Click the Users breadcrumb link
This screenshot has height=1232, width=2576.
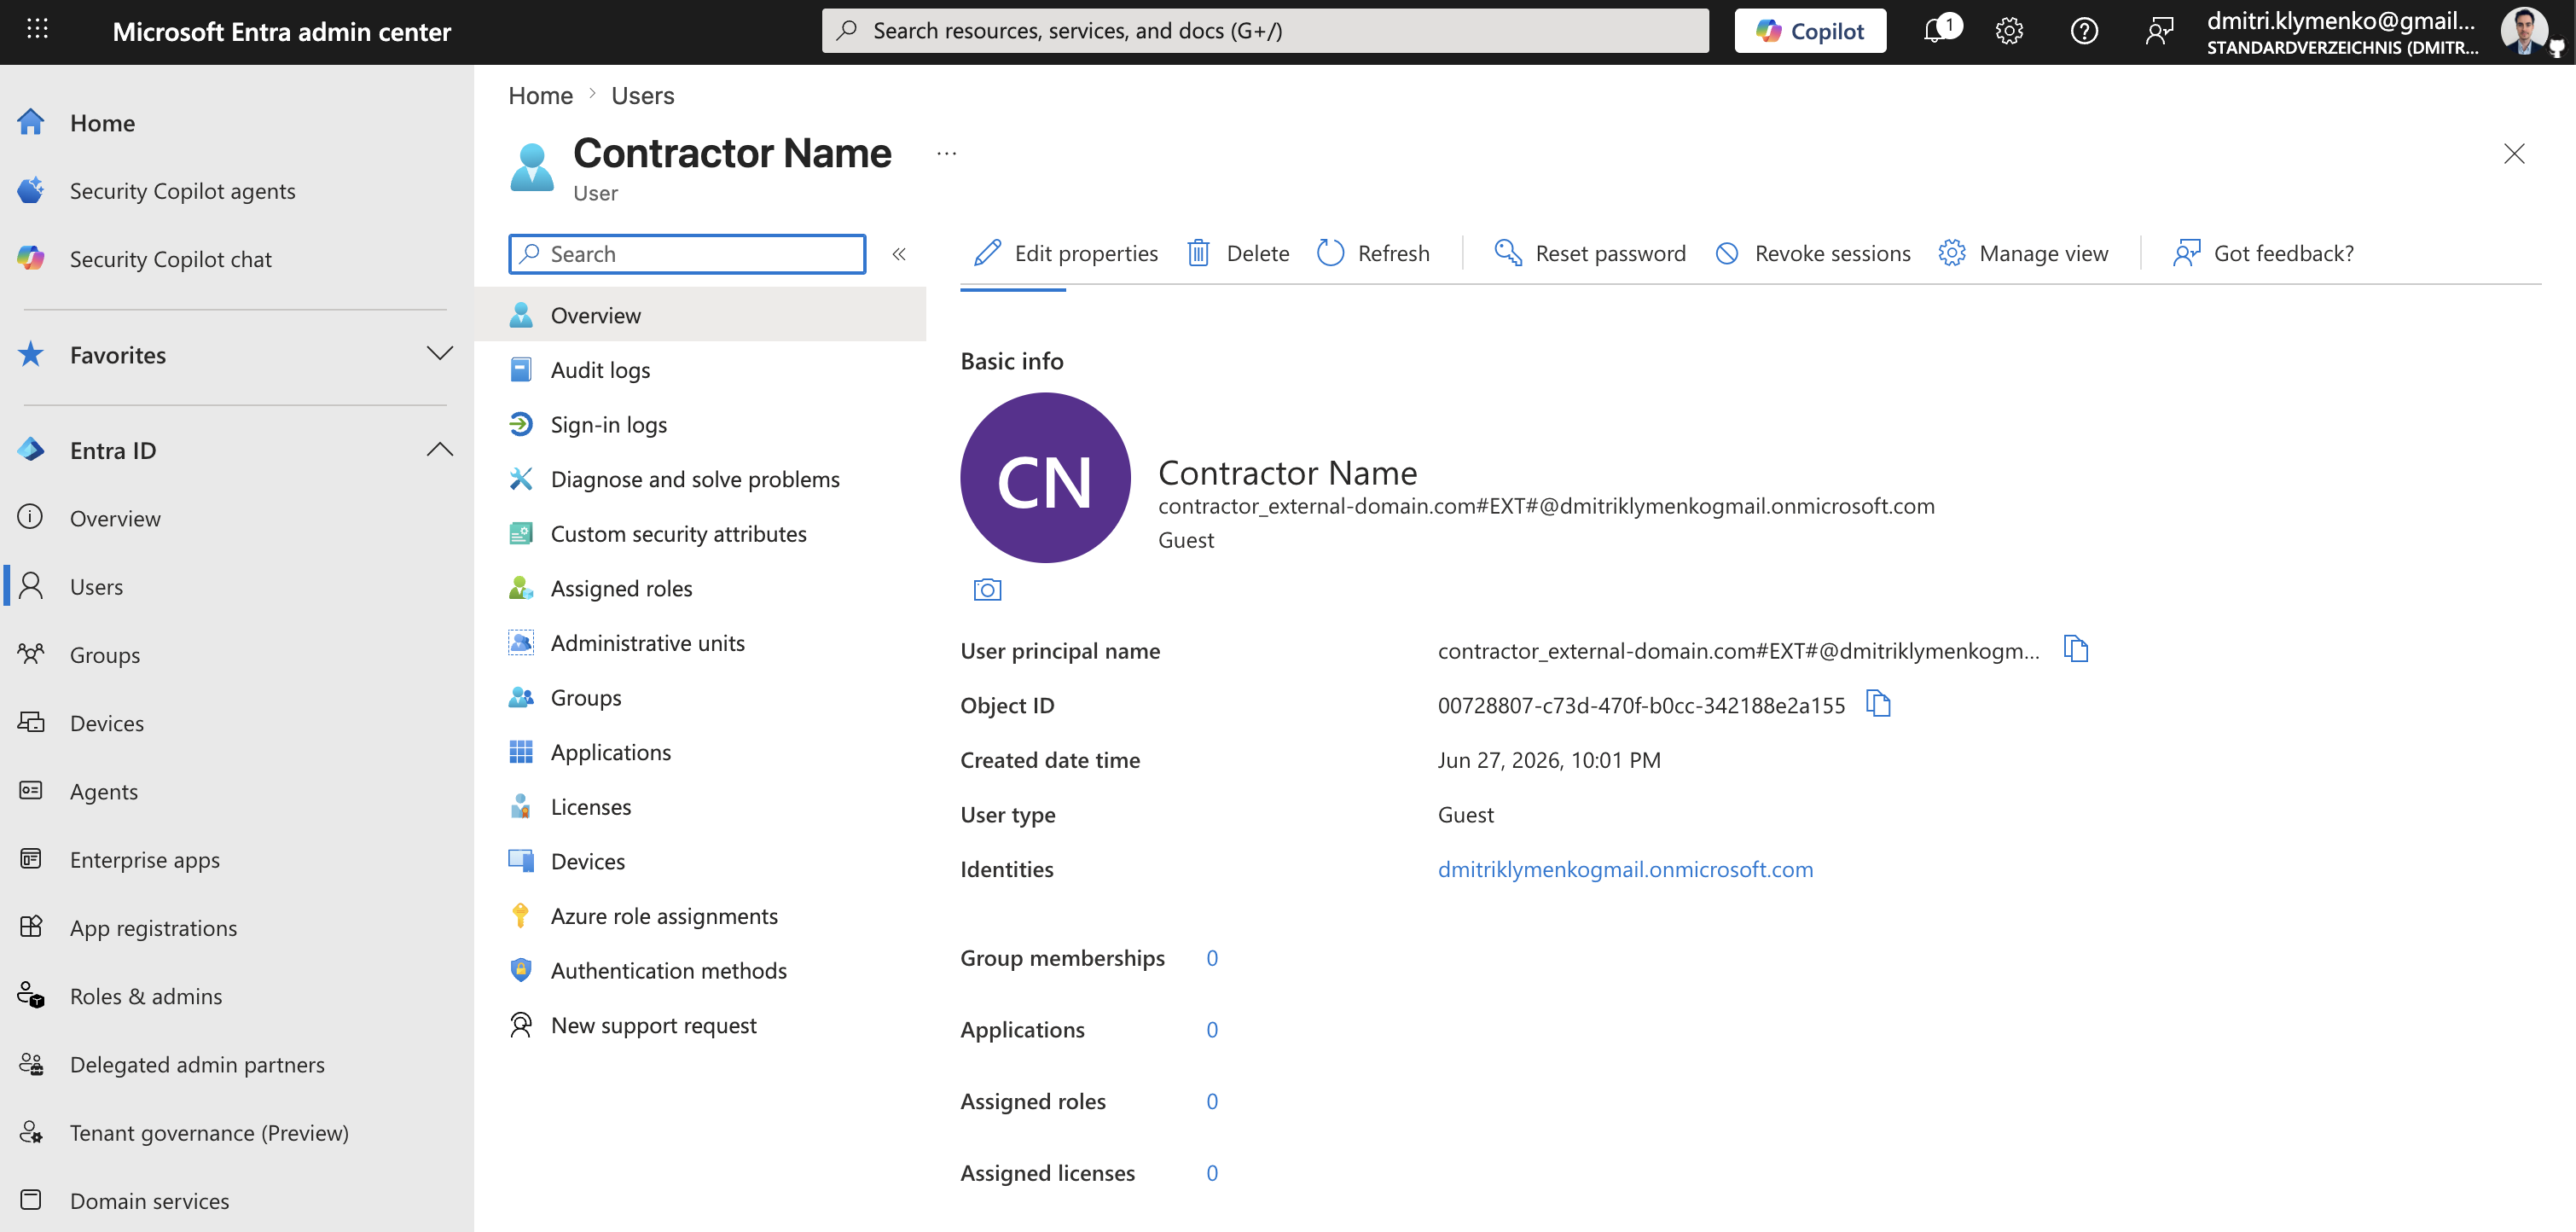click(643, 96)
